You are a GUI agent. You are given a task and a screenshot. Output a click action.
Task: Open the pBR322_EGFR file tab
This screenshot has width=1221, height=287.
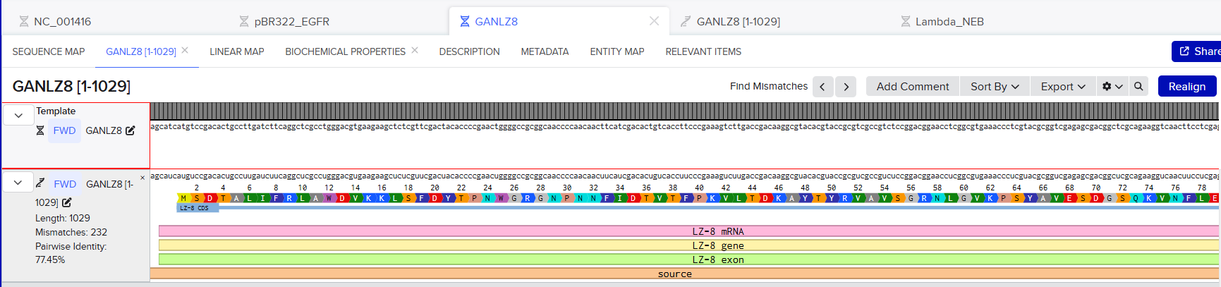[x=291, y=21]
